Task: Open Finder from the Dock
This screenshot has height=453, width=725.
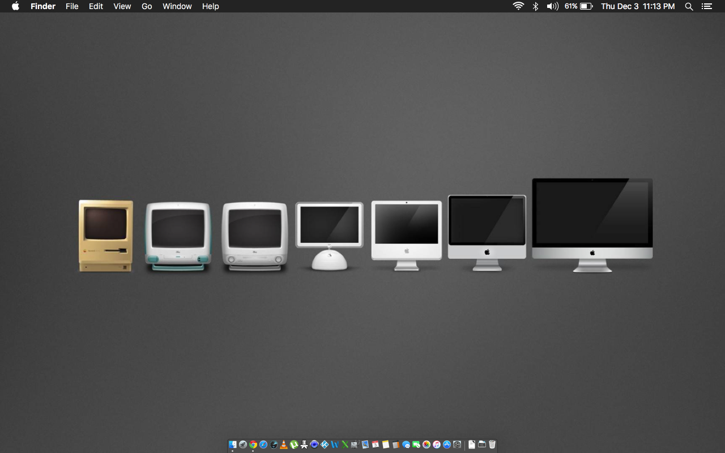Action: tap(232, 445)
